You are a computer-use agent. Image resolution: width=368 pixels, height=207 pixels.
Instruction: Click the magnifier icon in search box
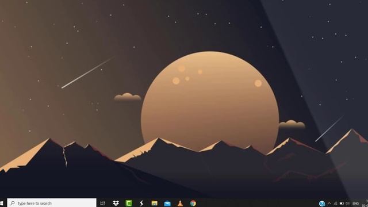pyautogui.click(x=13, y=203)
